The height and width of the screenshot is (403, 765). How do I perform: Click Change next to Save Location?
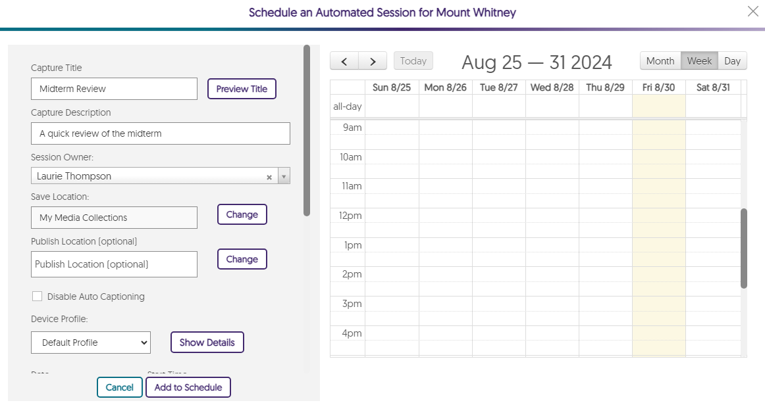(x=242, y=214)
